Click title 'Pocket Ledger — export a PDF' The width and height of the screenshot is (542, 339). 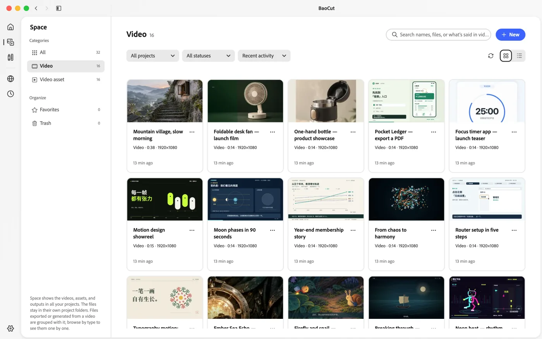(x=394, y=135)
